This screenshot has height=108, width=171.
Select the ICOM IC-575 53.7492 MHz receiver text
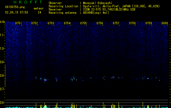point(109,9)
